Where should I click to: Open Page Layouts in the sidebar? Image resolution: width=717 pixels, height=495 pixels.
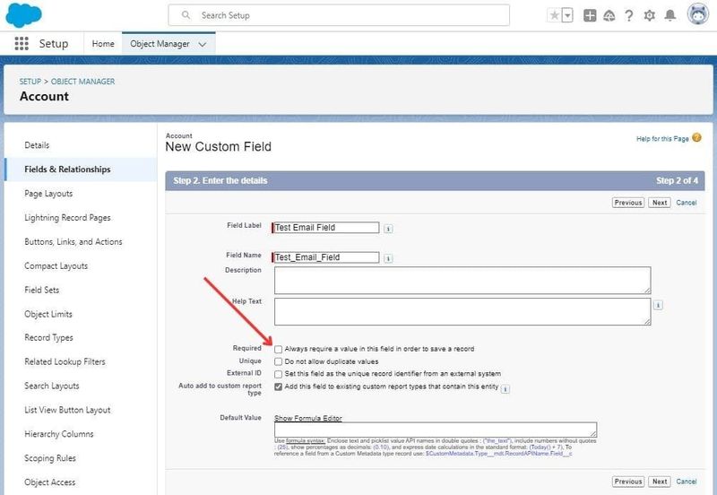click(x=48, y=194)
